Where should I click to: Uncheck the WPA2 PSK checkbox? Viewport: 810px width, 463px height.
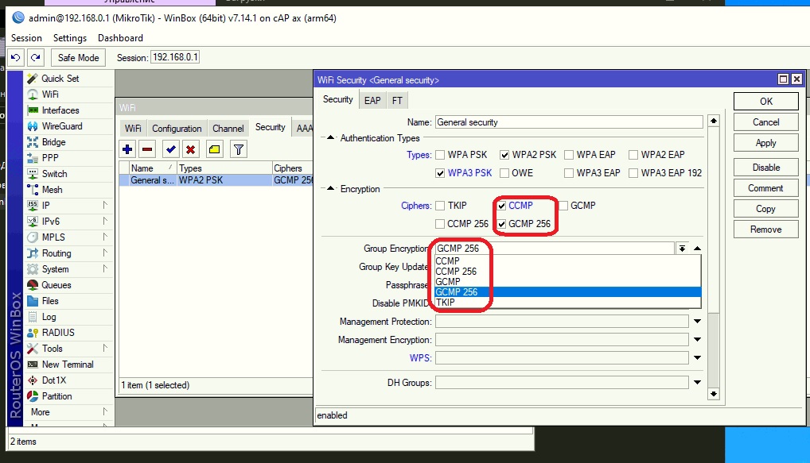[504, 155]
